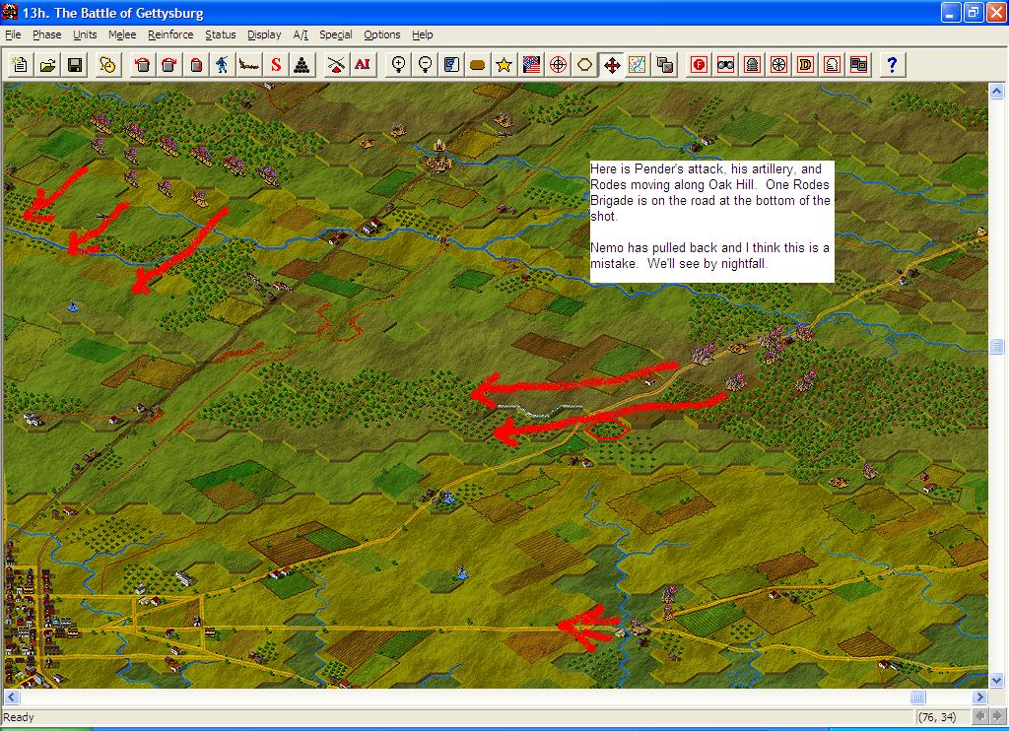Click the application icon in title bar

[10, 12]
